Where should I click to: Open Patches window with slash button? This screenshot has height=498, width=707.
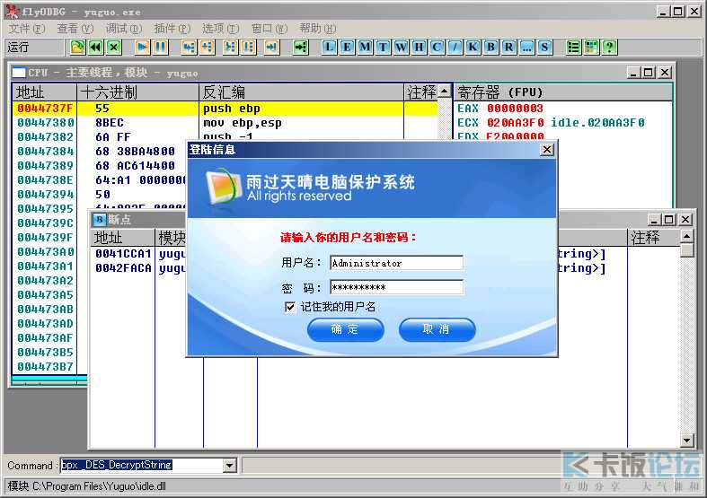pos(455,47)
